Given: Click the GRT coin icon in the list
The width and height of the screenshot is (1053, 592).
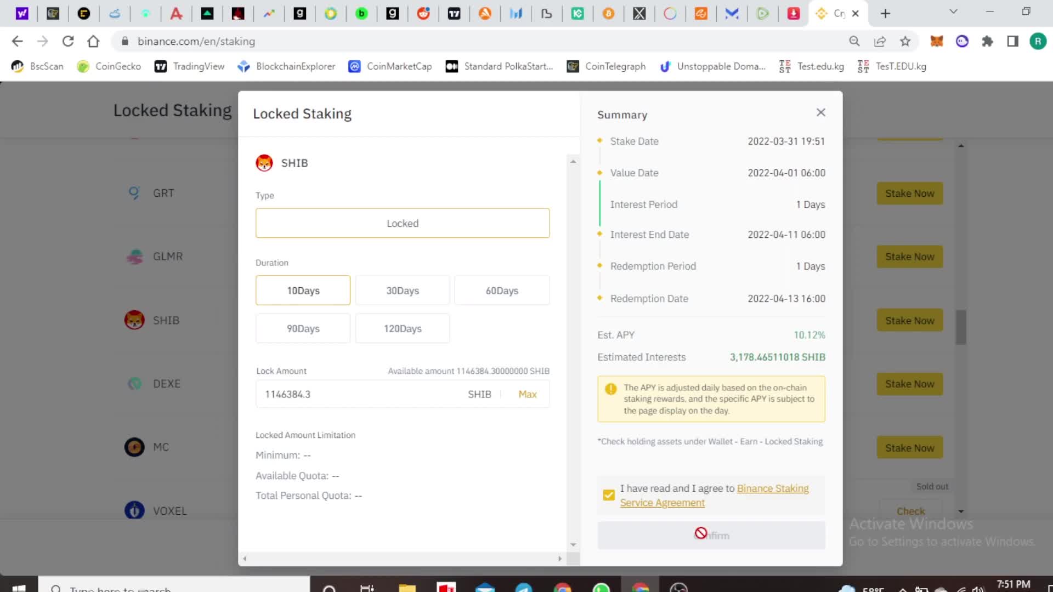Looking at the screenshot, I should pyautogui.click(x=134, y=193).
